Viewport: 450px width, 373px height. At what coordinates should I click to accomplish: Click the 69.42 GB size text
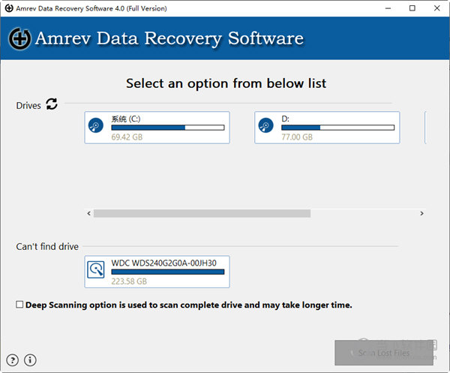click(127, 137)
